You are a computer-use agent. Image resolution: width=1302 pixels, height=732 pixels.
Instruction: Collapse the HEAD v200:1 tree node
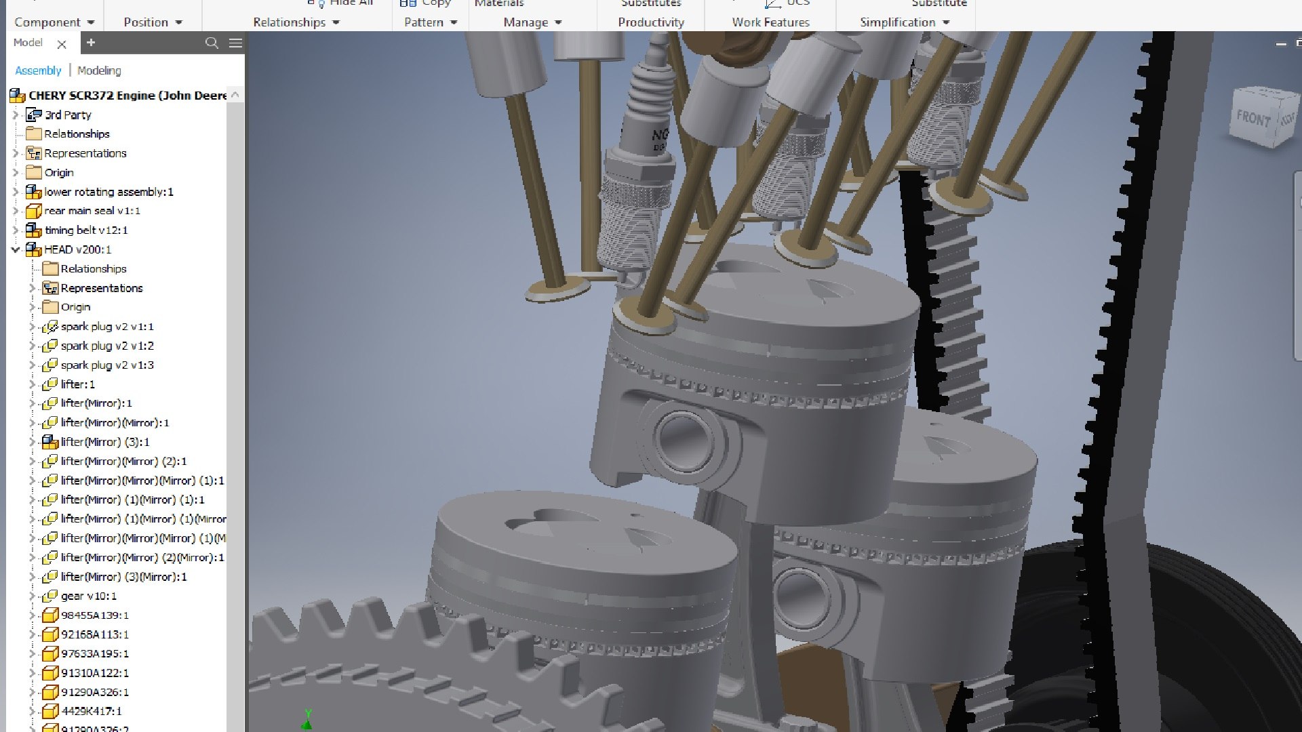(16, 249)
